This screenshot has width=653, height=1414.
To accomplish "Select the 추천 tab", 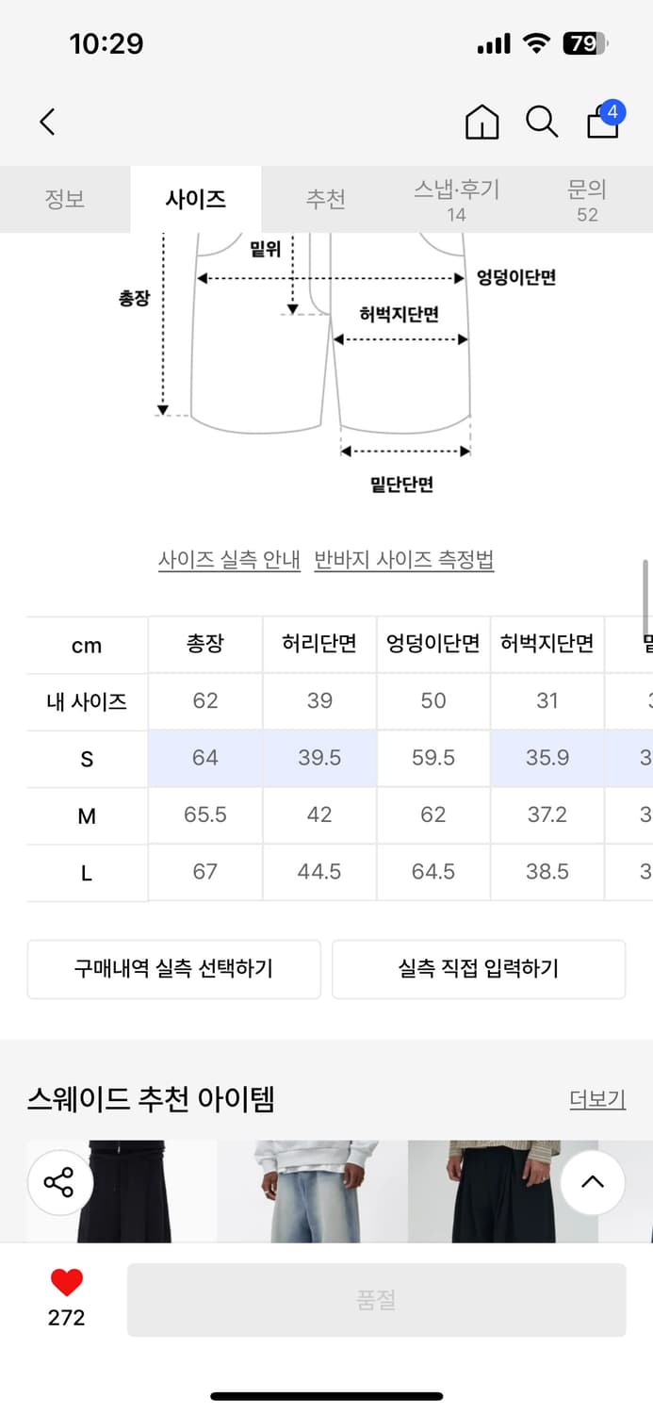I will [325, 199].
